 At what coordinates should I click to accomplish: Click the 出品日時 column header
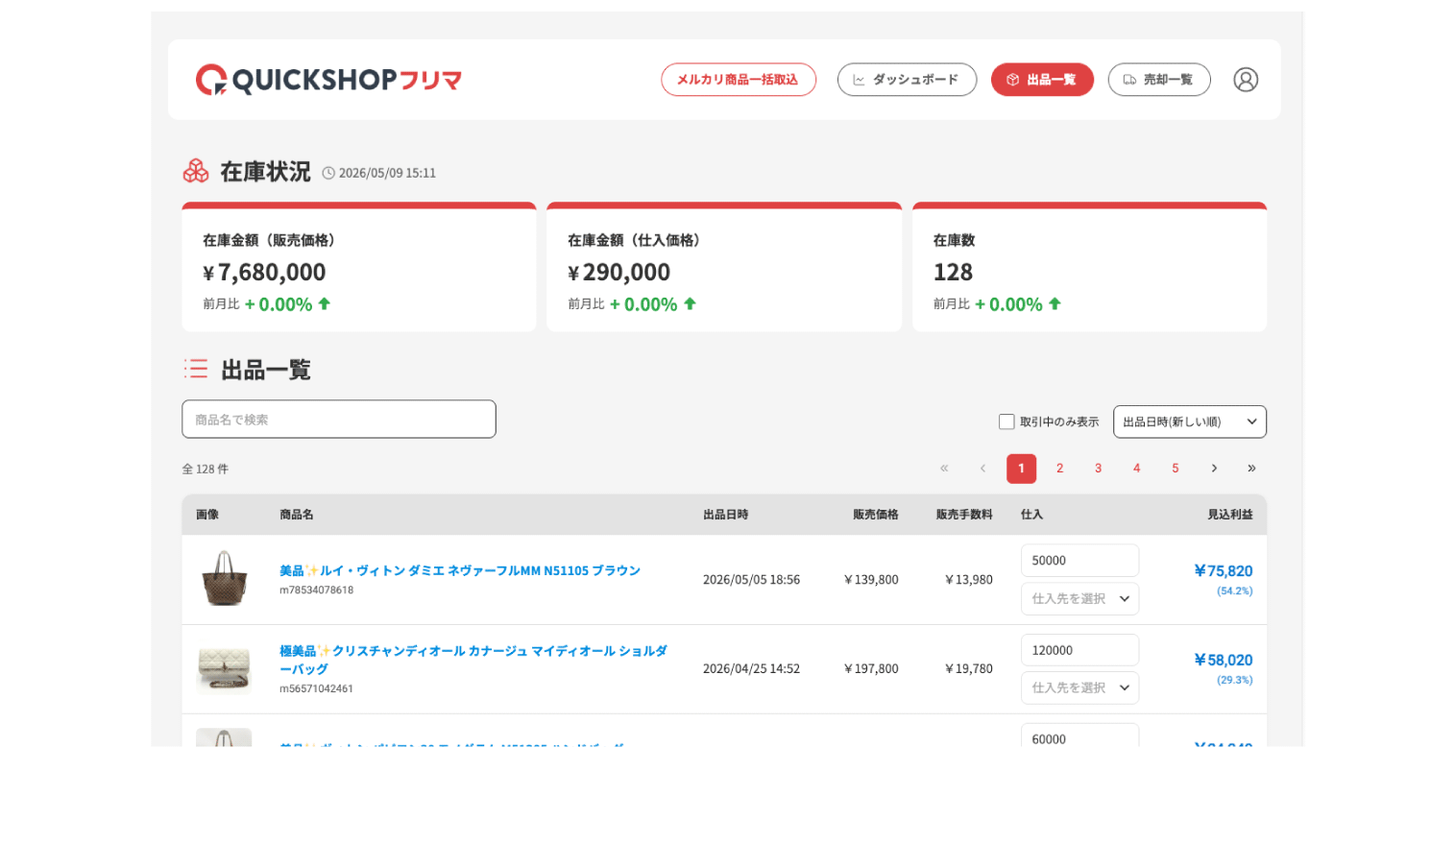725,515
